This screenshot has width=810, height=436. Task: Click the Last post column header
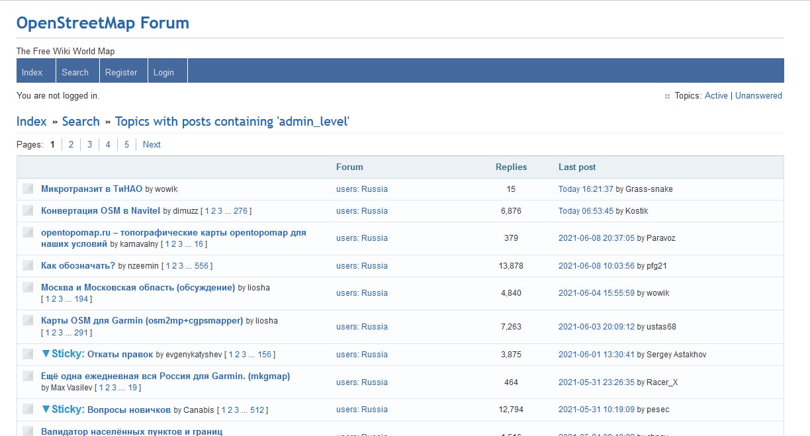pos(577,167)
